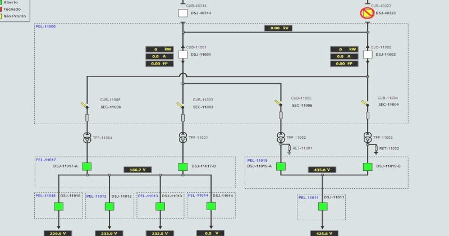The height and width of the screenshot is (236, 449).
Task: Select transformer TFF-11004 symbol
Action: 87,137
